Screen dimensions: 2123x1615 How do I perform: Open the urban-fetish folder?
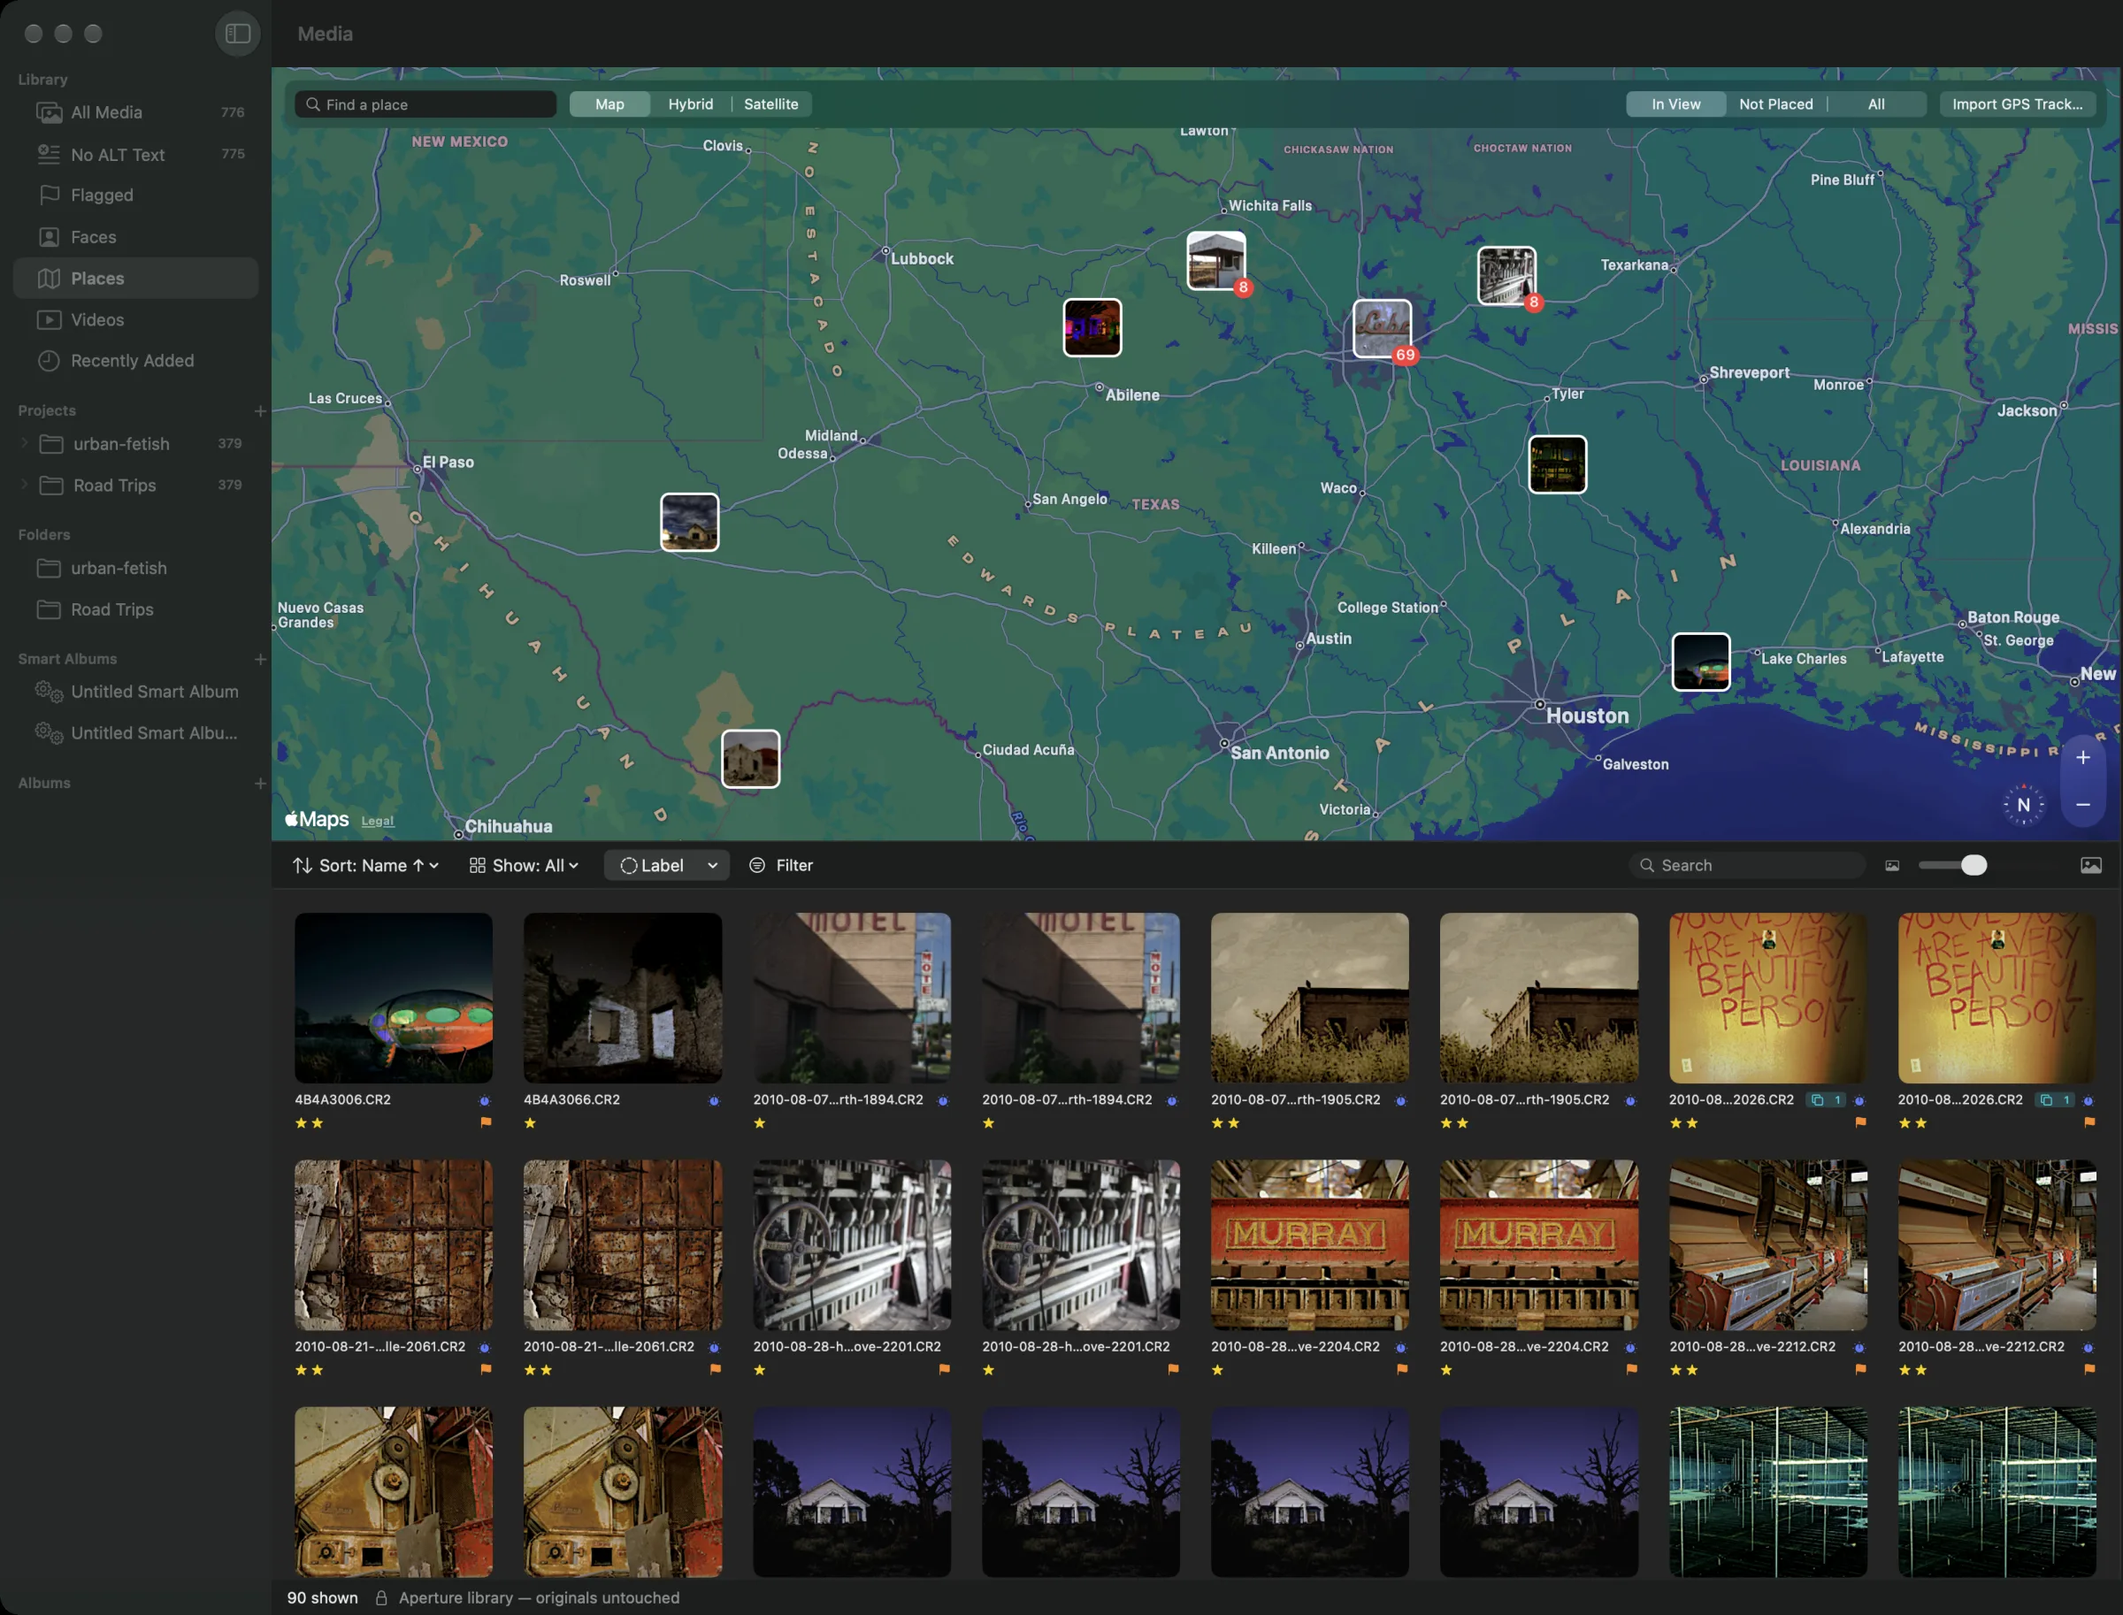135,568
